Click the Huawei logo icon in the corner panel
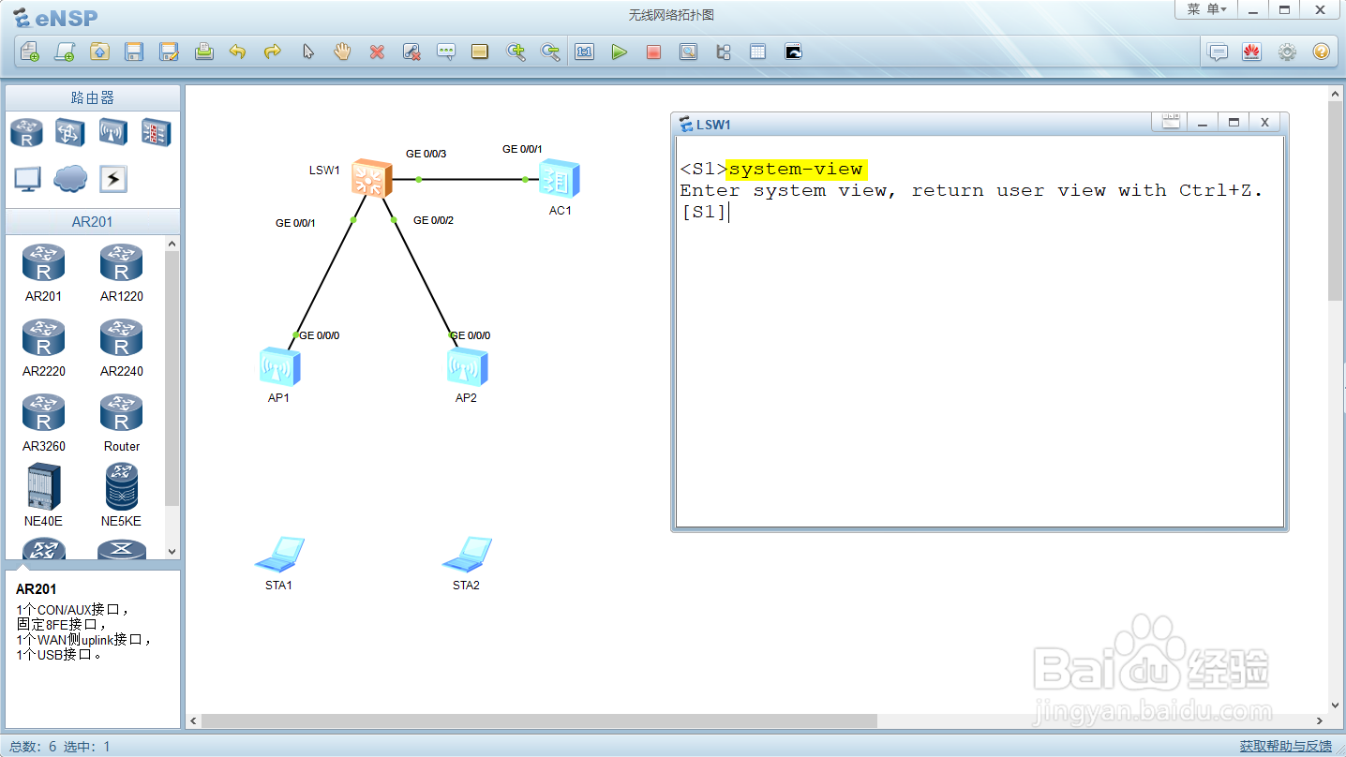Viewport: 1346px width, 757px height. point(1253,52)
